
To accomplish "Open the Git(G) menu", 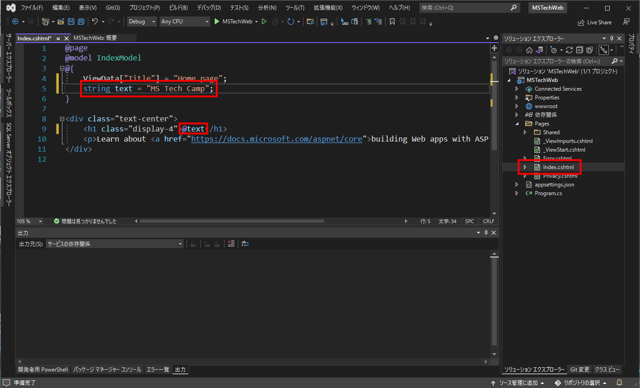I will point(113,8).
